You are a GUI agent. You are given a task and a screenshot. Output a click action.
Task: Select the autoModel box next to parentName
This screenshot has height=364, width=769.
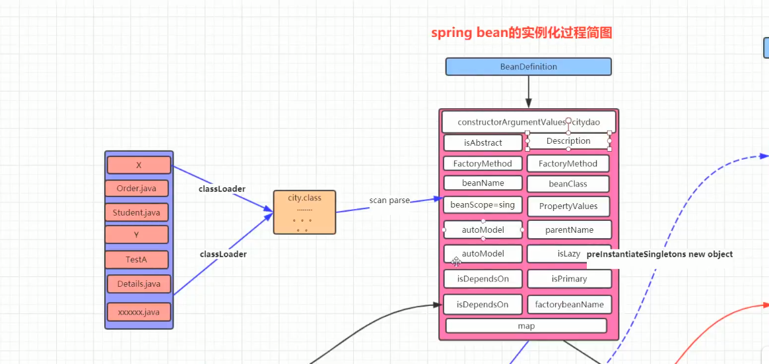[483, 229]
